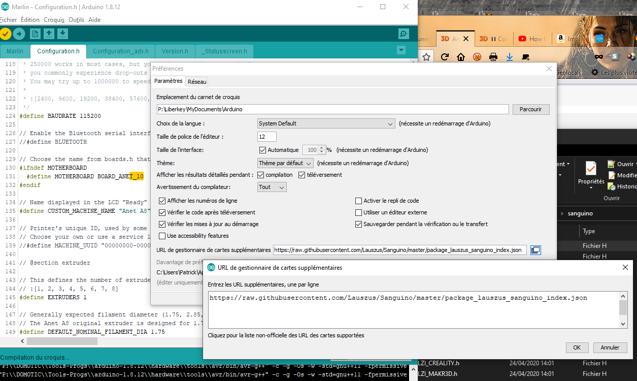Toggle detailed results during téléversement checkbox

click(301, 175)
